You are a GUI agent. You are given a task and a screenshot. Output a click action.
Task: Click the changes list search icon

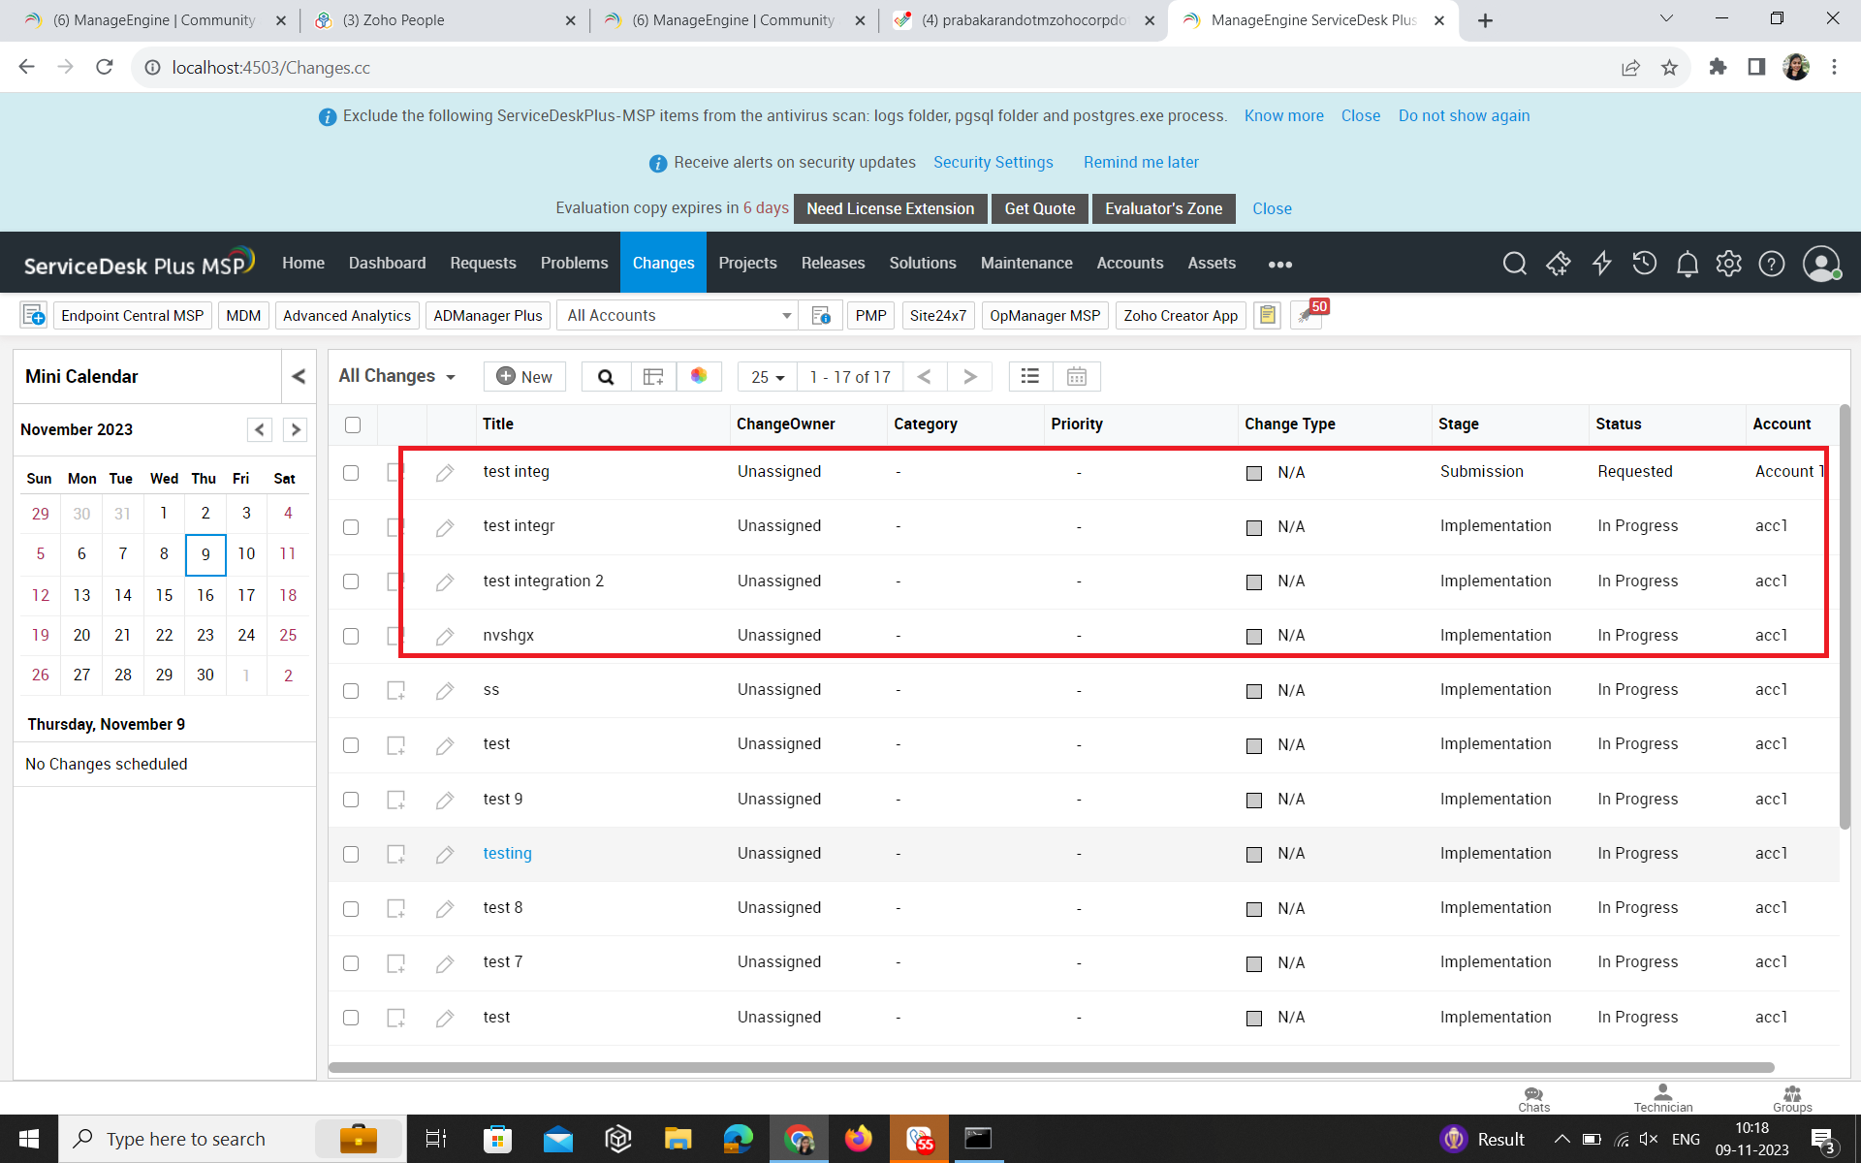point(606,377)
